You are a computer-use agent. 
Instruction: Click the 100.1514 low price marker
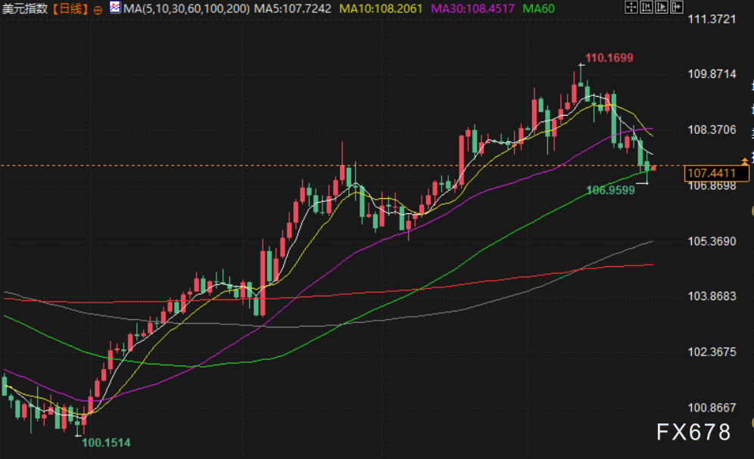click(105, 442)
